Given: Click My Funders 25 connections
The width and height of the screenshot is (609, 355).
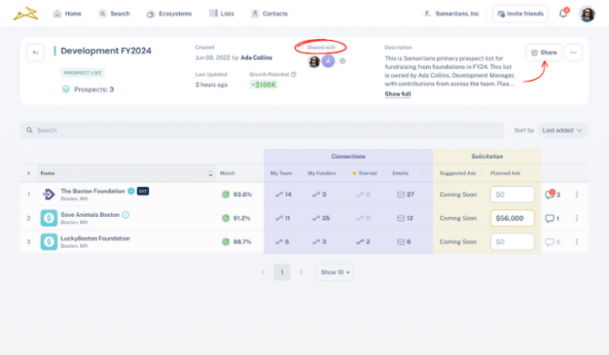Looking at the screenshot, I should [x=321, y=218].
